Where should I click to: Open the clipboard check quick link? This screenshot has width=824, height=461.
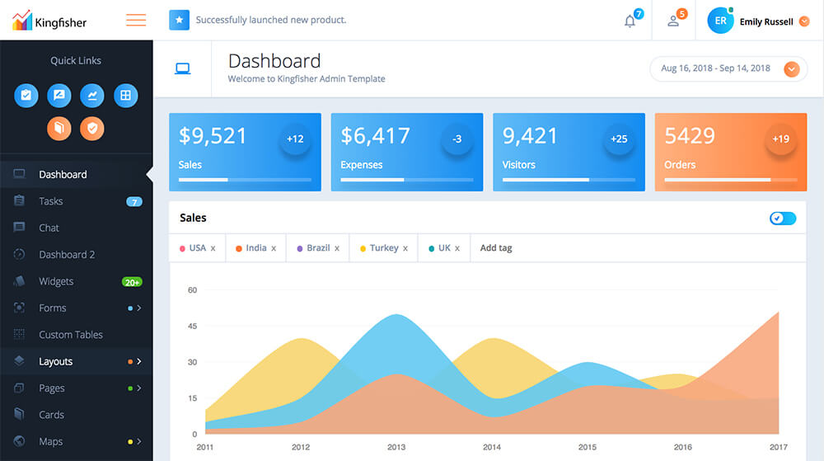[26, 96]
